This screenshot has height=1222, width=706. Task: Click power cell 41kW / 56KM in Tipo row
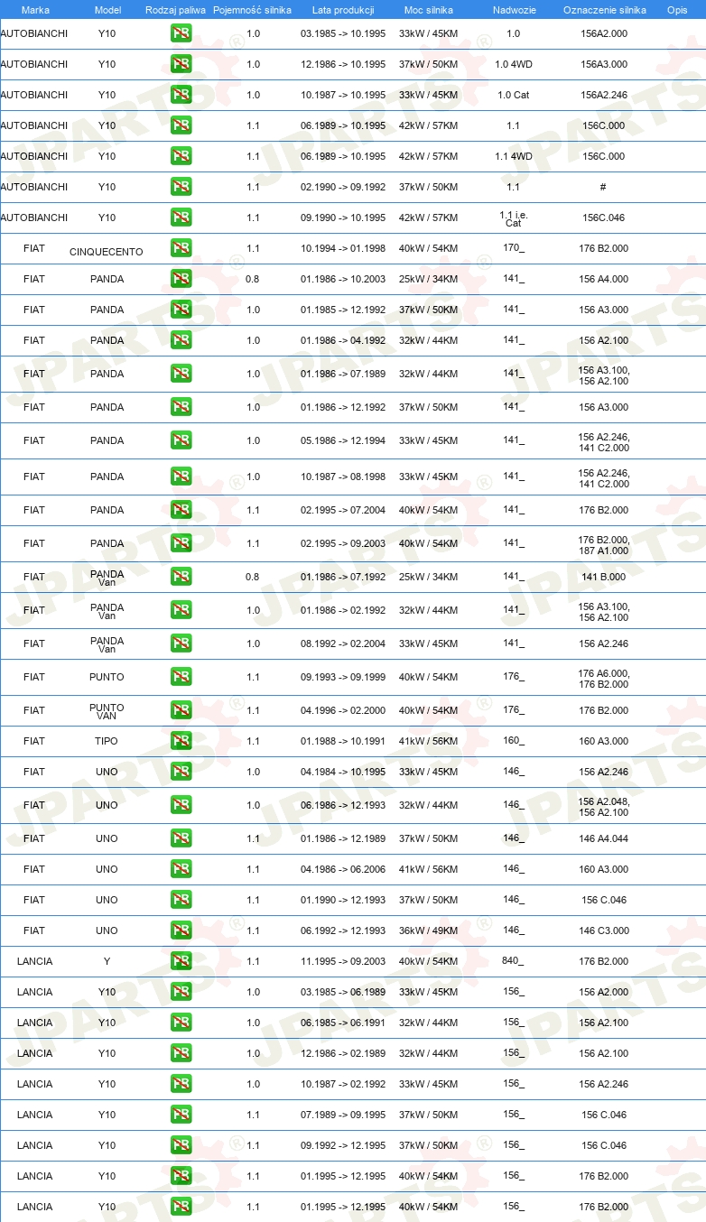(x=429, y=742)
